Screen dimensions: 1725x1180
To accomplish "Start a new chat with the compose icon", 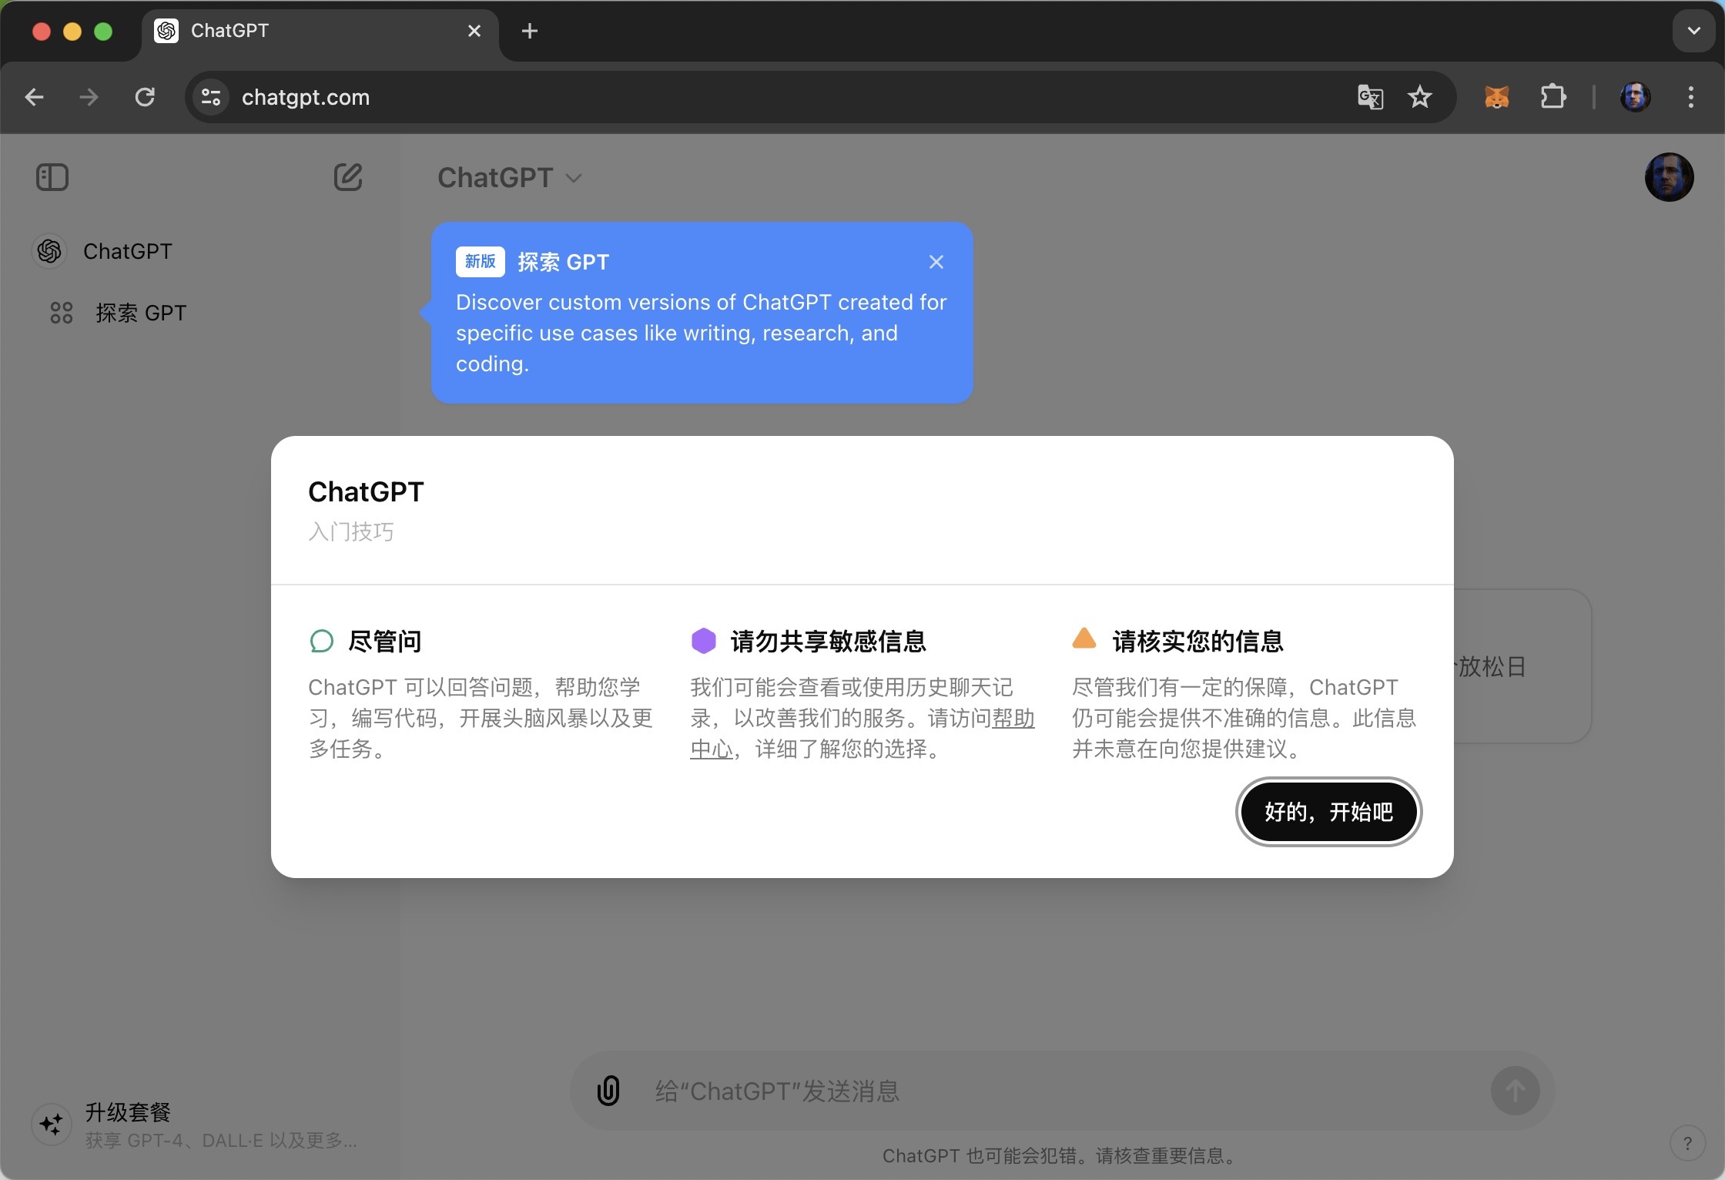I will [x=348, y=177].
